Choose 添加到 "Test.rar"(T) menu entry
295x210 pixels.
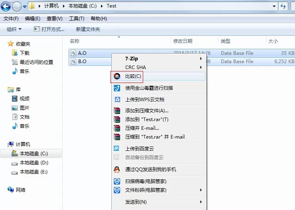(x=159, y=119)
